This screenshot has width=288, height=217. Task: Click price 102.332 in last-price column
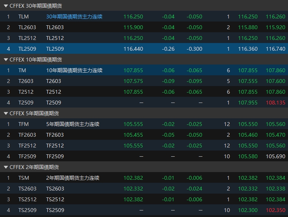pos(133,189)
